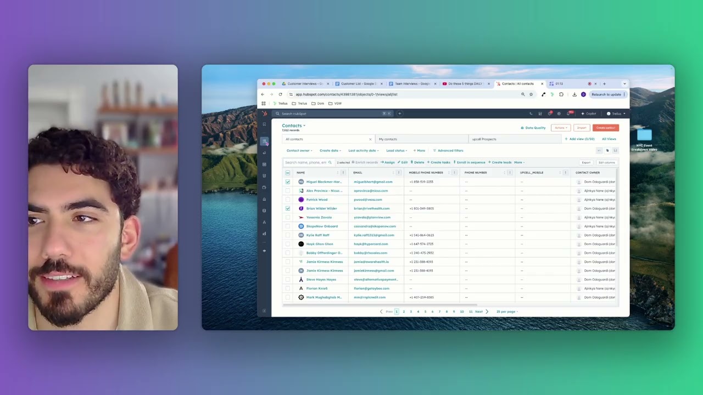Viewport: 703px width, 395px height.
Task: Open the NYC Event Breakdown Video desktop folder
Action: click(644, 140)
